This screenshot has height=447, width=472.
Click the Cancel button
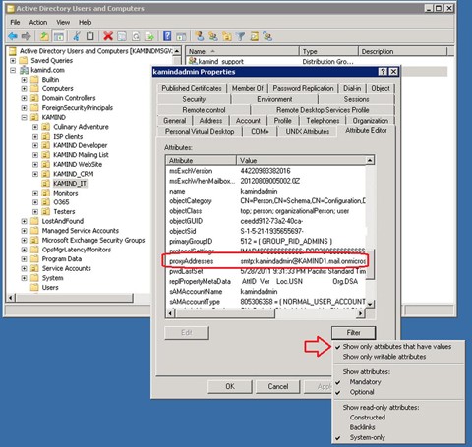click(278, 386)
